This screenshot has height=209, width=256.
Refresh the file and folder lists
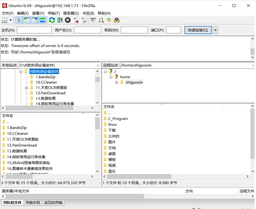pyautogui.click(x=52, y=20)
